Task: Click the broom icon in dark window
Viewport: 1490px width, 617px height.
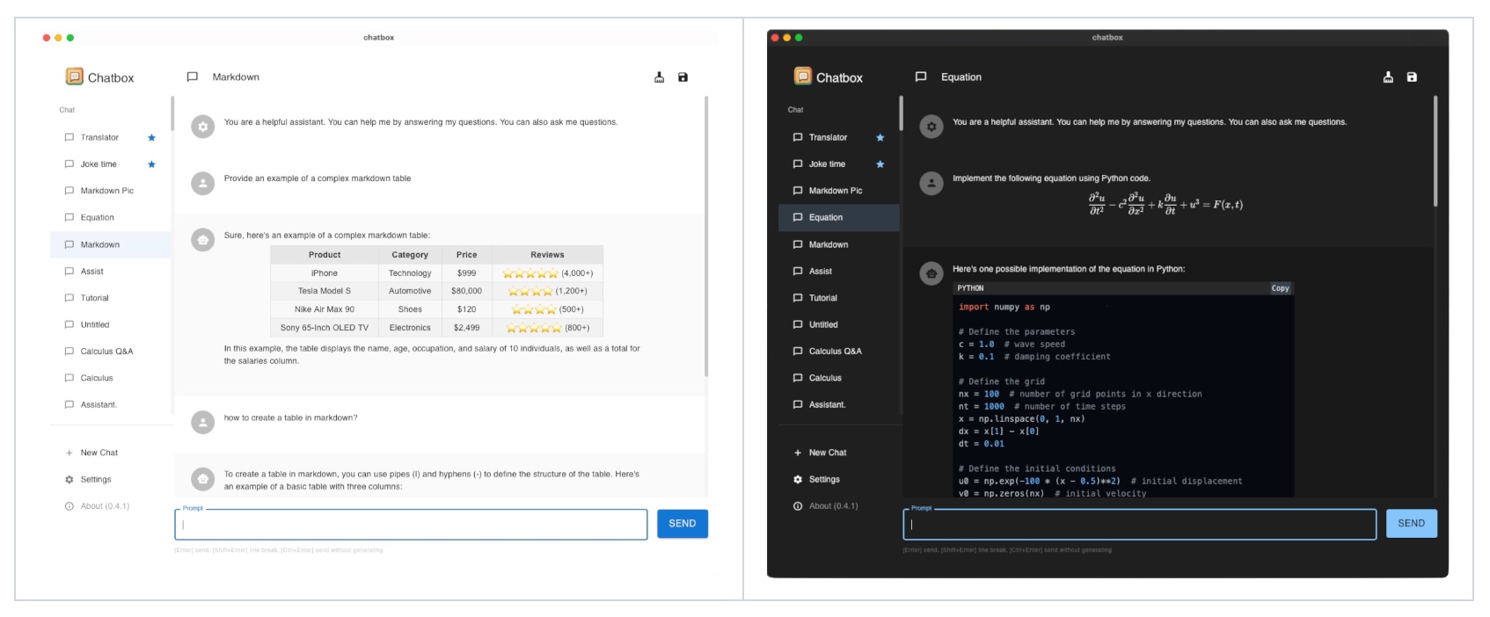Action: pos(1388,77)
